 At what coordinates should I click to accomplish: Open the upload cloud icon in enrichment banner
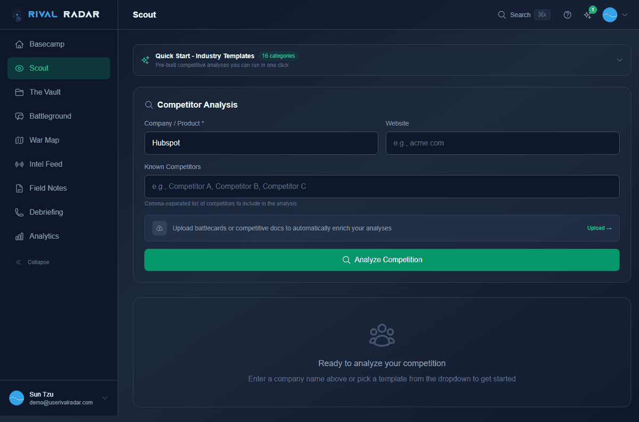click(x=159, y=228)
